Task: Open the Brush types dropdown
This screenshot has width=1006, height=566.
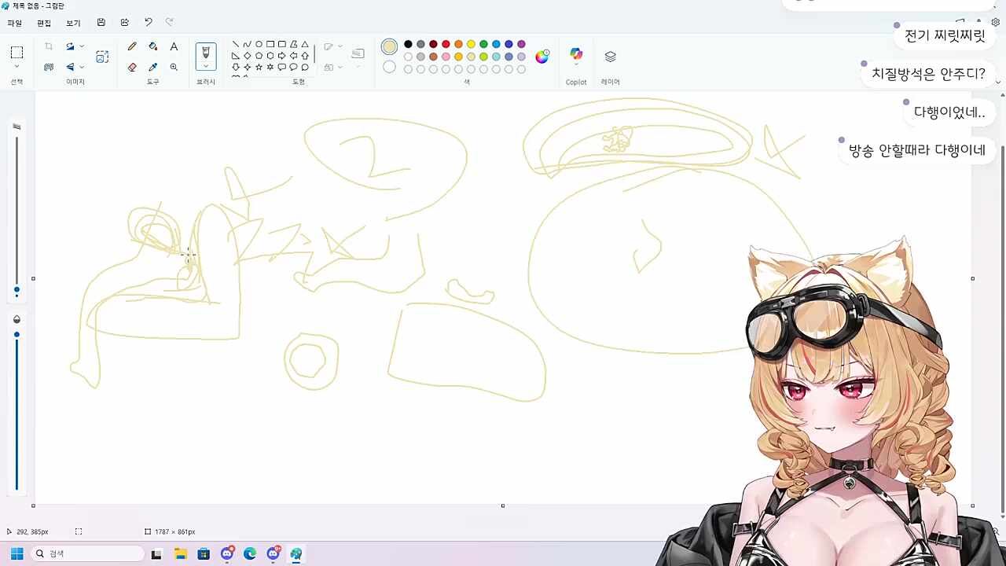Action: tap(206, 66)
